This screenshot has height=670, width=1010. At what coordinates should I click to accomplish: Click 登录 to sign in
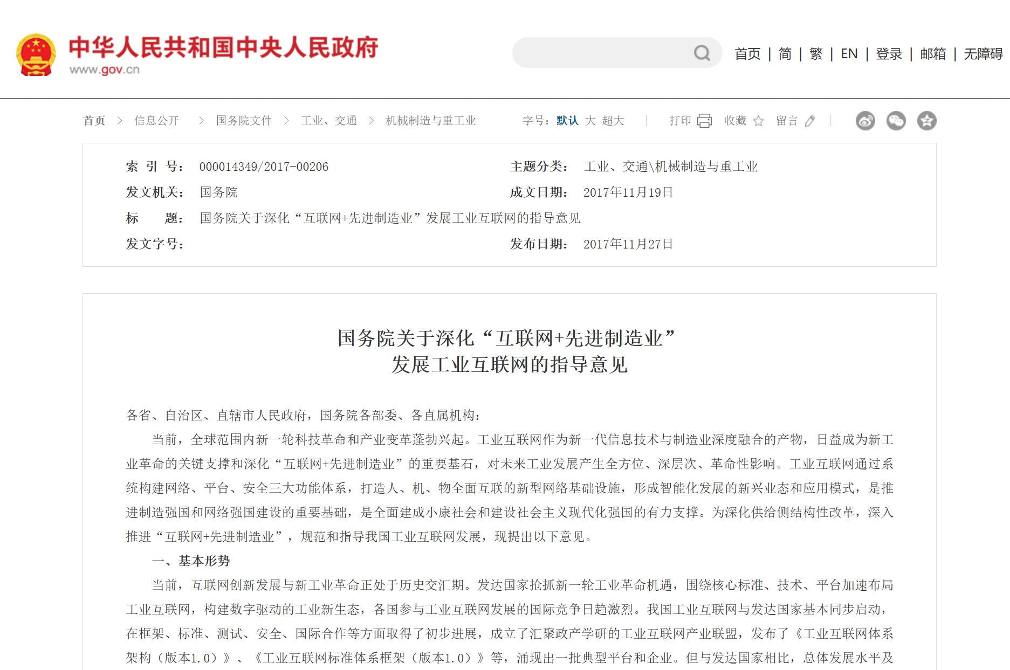(x=889, y=54)
